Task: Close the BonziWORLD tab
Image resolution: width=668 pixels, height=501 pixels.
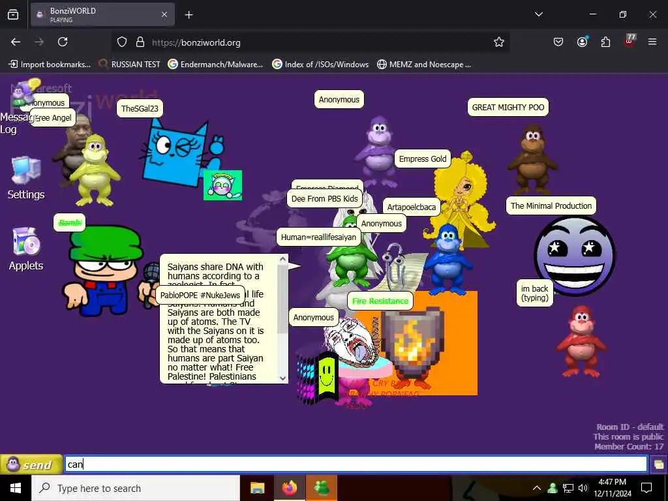Action: pos(164,15)
